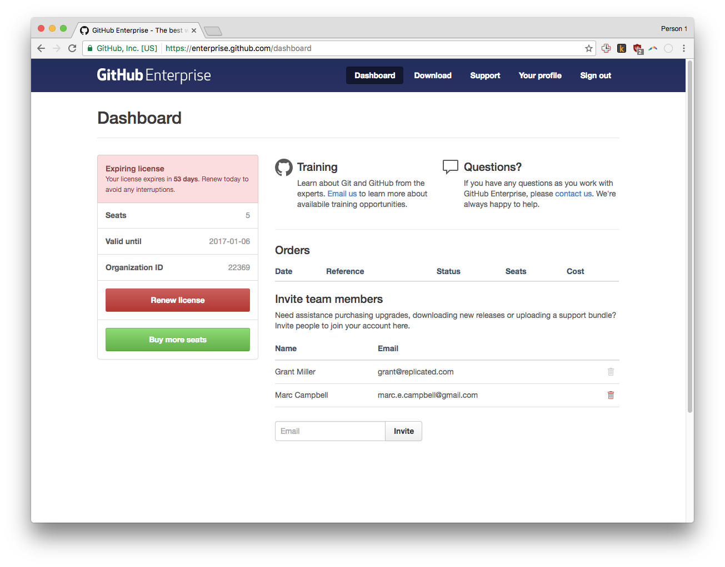
Task: Click the name Marc Campbell
Action: click(x=302, y=395)
